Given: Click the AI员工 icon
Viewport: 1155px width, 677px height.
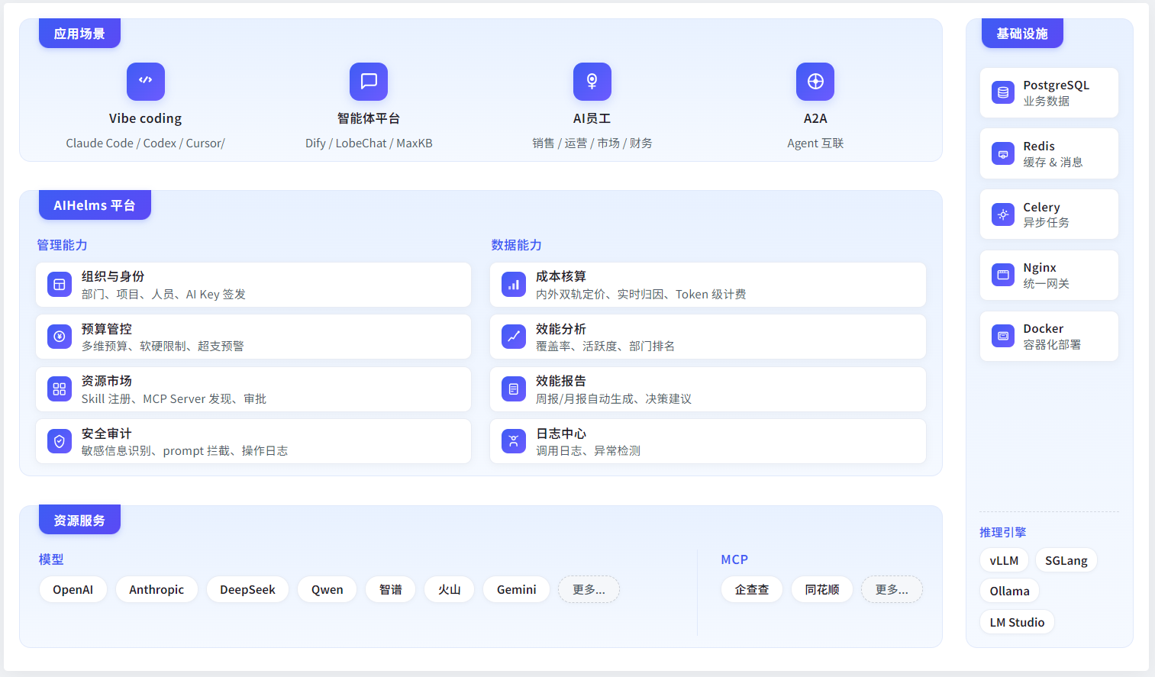Looking at the screenshot, I should coord(592,81).
